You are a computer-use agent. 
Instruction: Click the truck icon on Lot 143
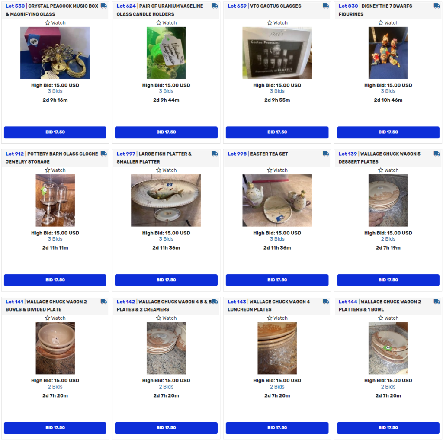pos(326,302)
